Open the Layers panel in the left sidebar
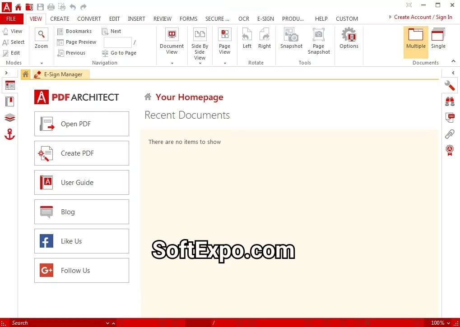Screen dimensions: 460x327 click(9, 118)
